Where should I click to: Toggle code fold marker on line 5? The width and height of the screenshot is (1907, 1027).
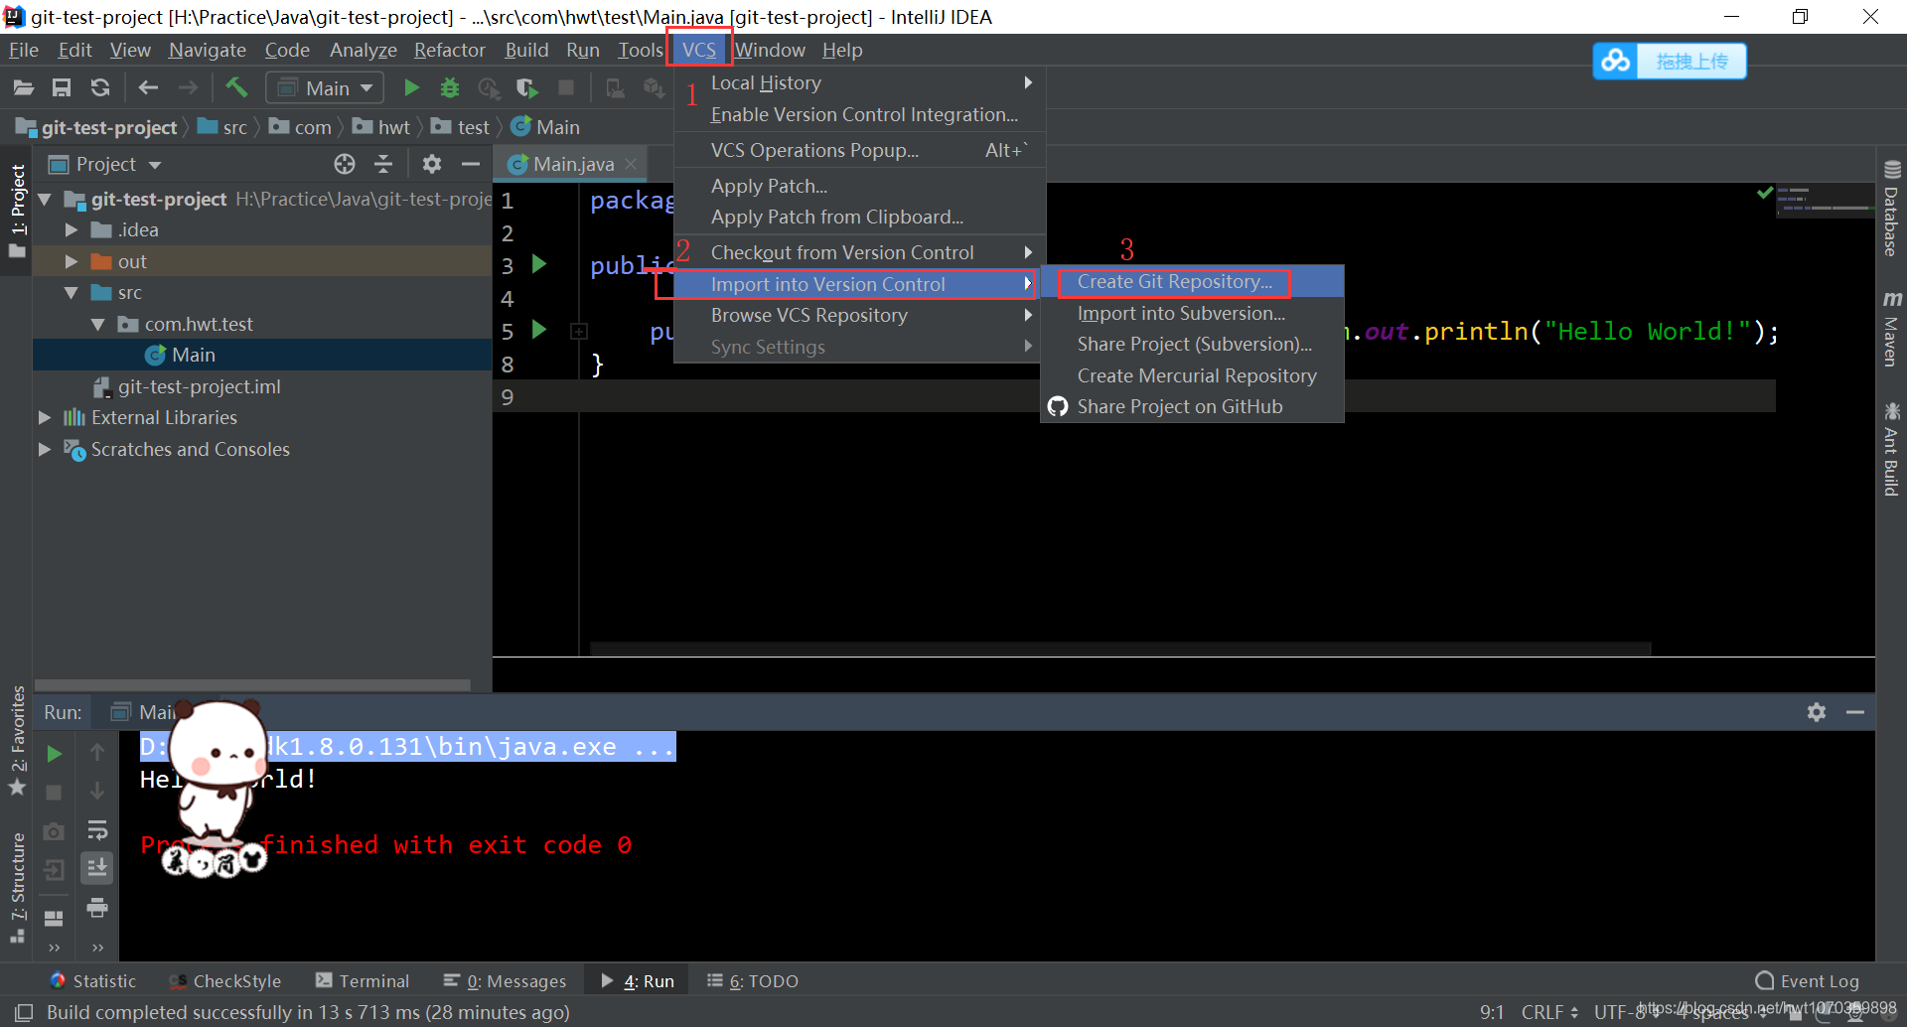click(x=579, y=331)
